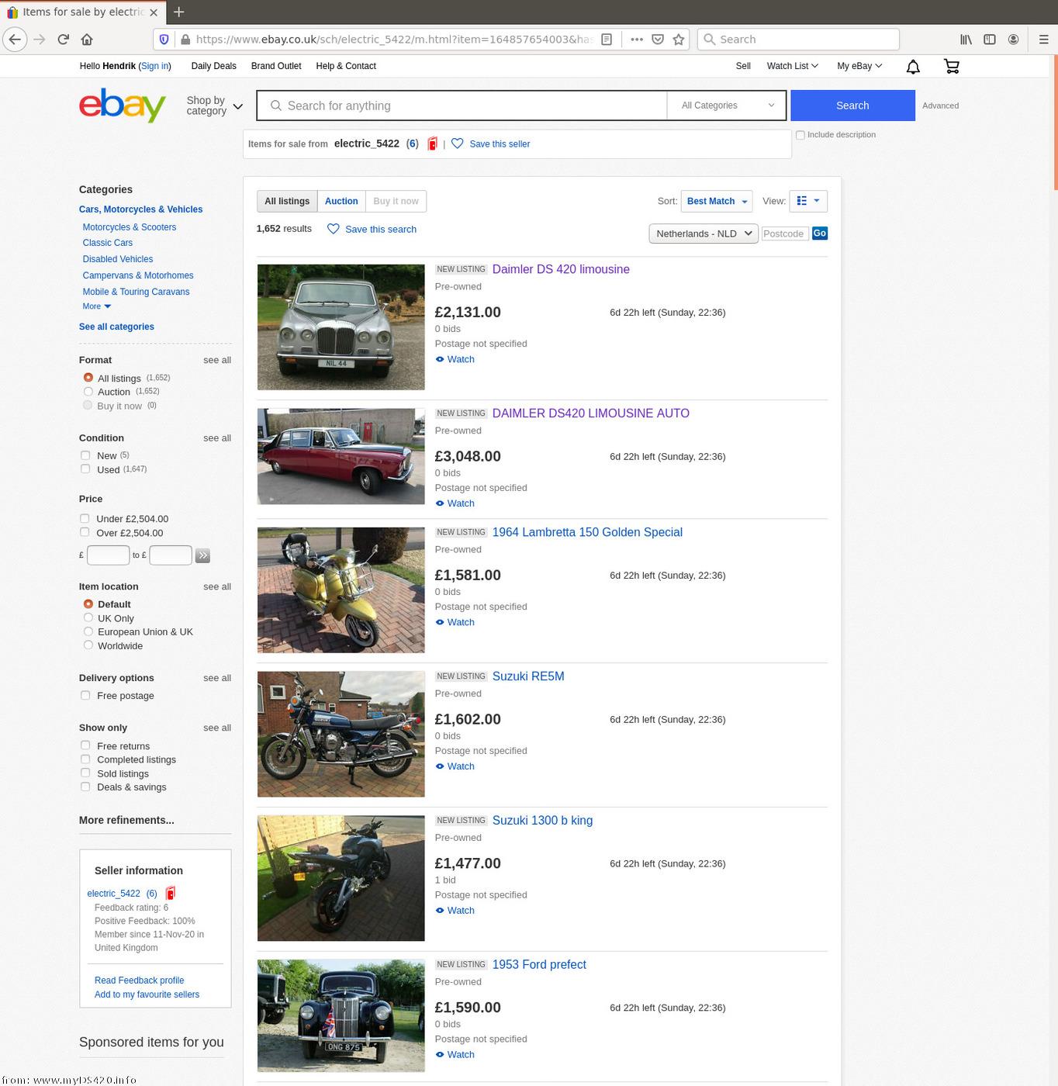The height and width of the screenshot is (1086, 1058).
Task: Click Postcode input field
Action: coord(785,233)
